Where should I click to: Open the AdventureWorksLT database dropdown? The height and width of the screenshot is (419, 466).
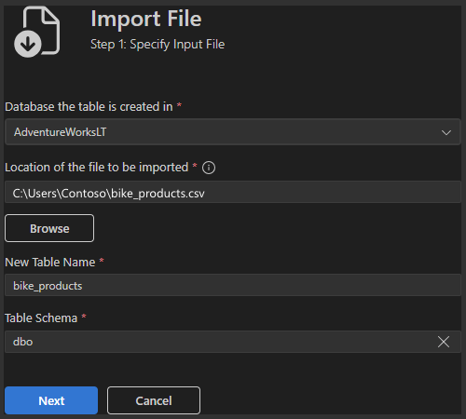tap(233, 132)
